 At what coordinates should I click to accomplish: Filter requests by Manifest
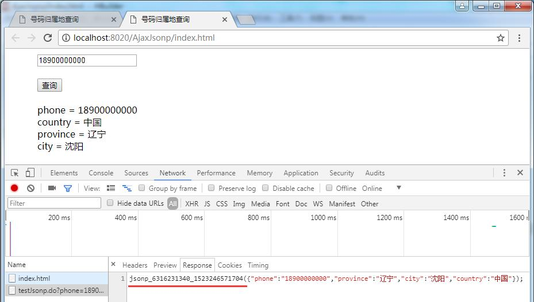click(342, 204)
